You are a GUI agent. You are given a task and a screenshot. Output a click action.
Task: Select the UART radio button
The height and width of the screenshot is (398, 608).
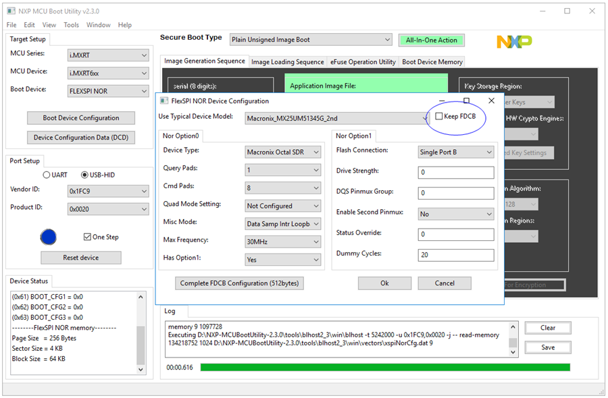coord(47,175)
